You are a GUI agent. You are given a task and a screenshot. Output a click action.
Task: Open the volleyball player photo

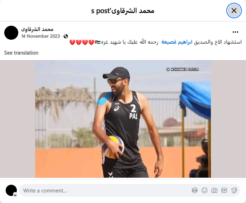123,119
